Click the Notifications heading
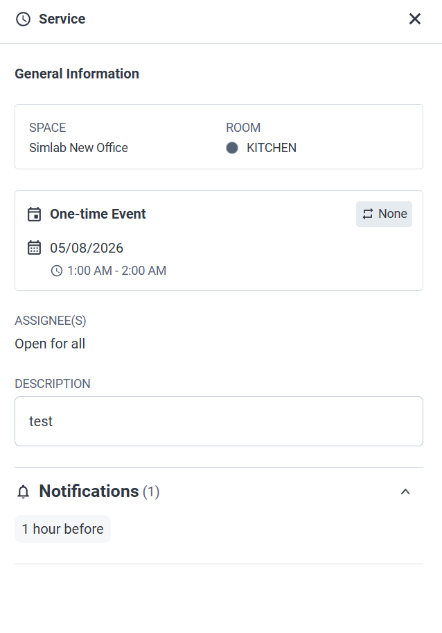This screenshot has width=442, height=633. pos(89,491)
